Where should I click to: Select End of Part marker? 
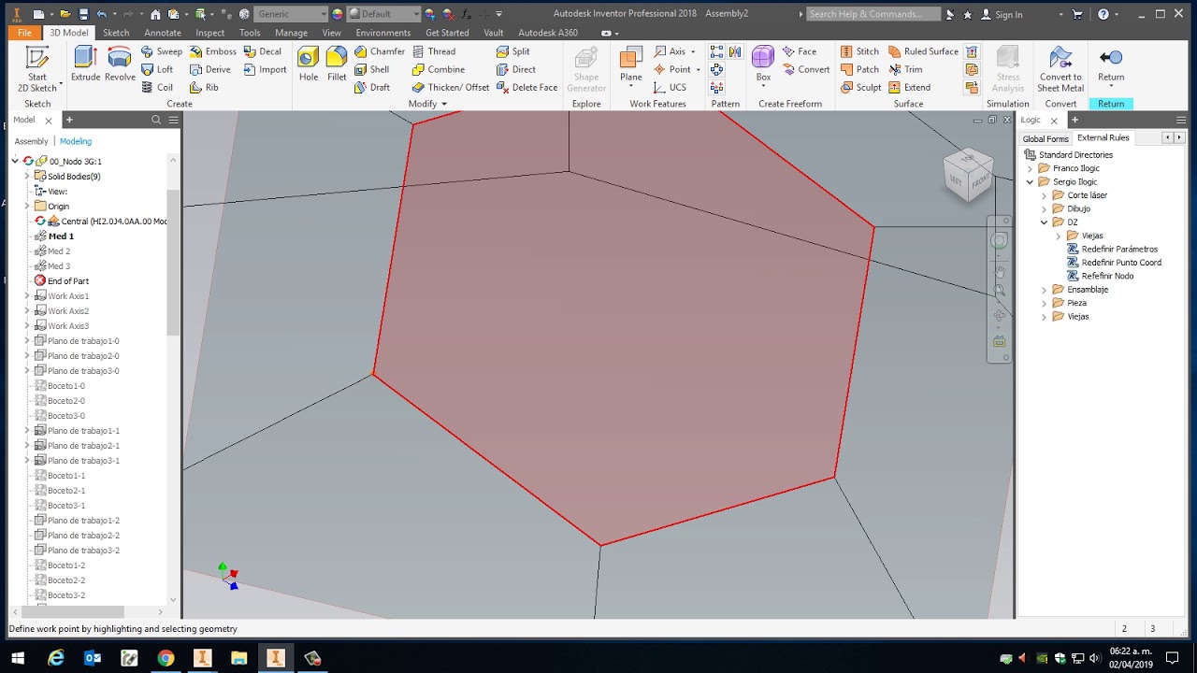point(62,280)
